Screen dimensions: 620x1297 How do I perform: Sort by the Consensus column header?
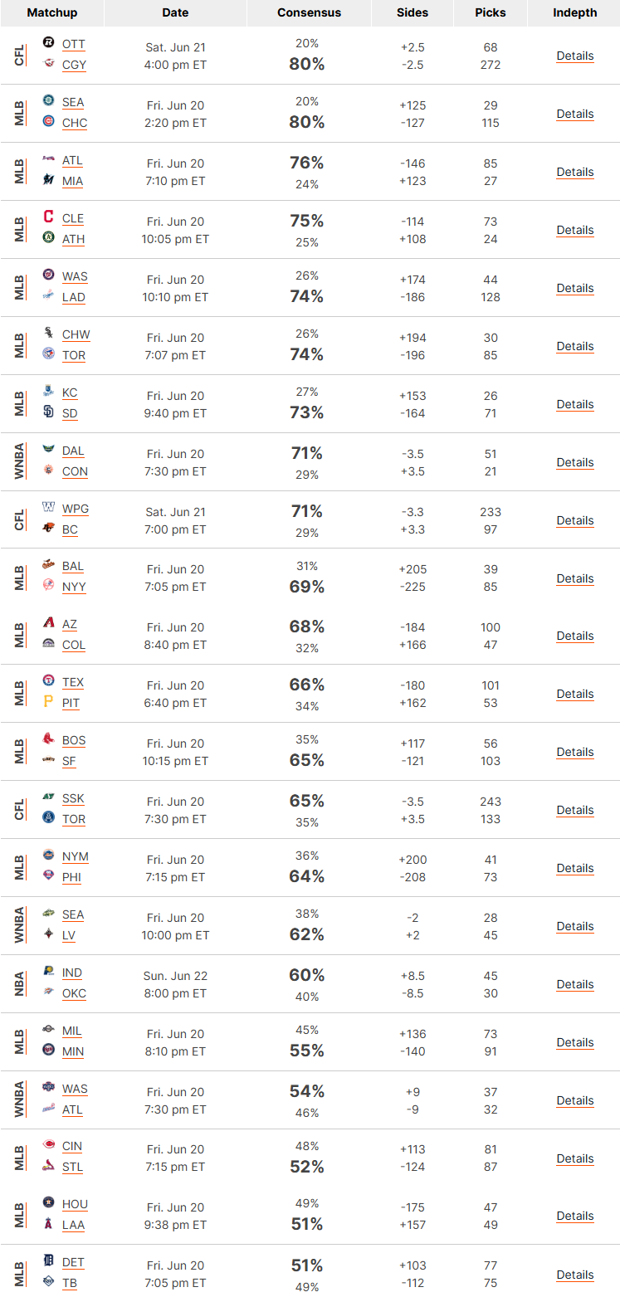coord(309,12)
